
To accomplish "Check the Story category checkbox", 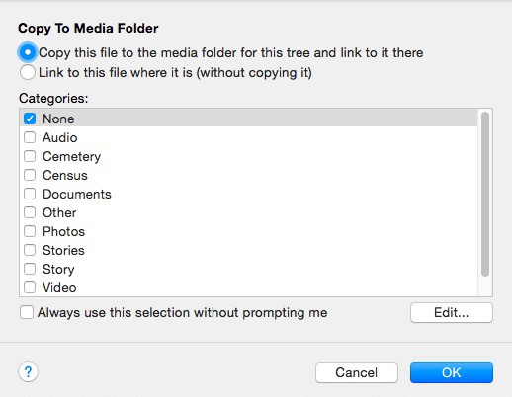I will point(30,269).
